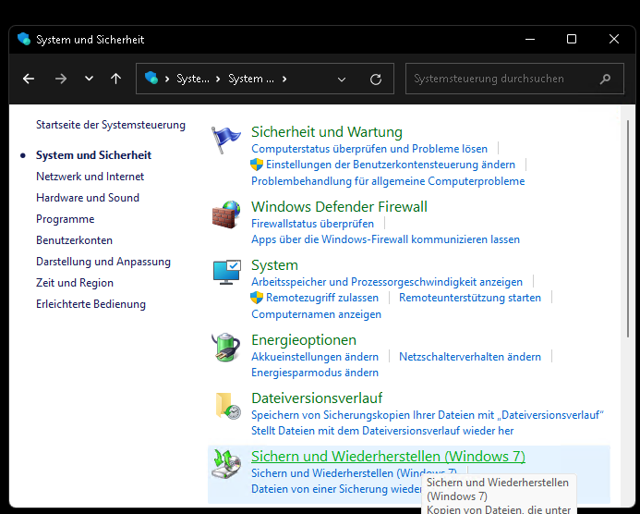Viewport: 640px width, 514px height.
Task: Open Hardware und Sound category
Action: 88,198
